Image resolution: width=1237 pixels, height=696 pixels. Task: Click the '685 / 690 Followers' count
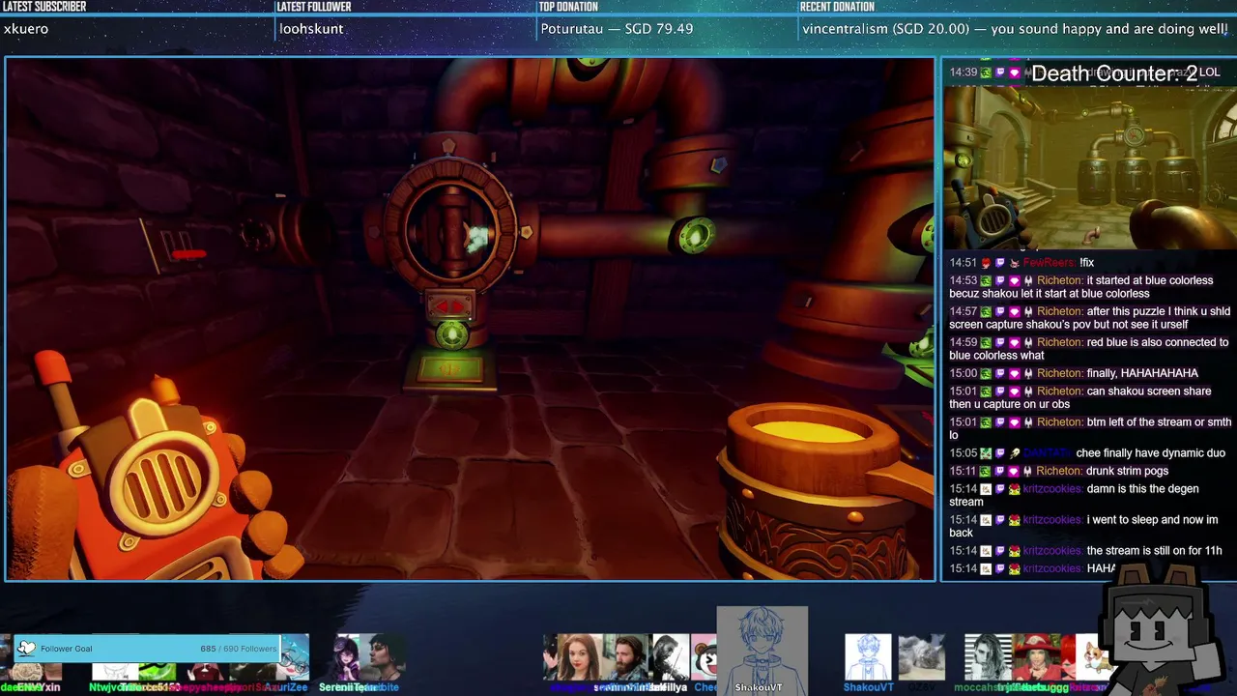tap(238, 649)
